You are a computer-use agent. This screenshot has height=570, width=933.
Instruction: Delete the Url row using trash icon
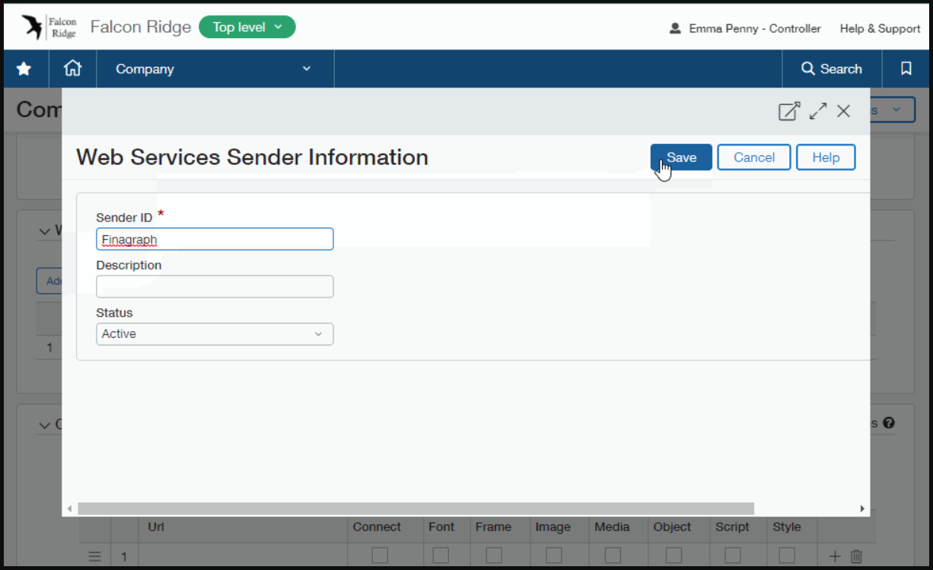click(x=855, y=556)
